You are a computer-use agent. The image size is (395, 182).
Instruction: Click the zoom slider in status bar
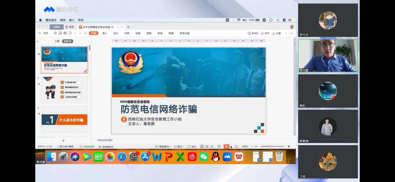(270, 147)
